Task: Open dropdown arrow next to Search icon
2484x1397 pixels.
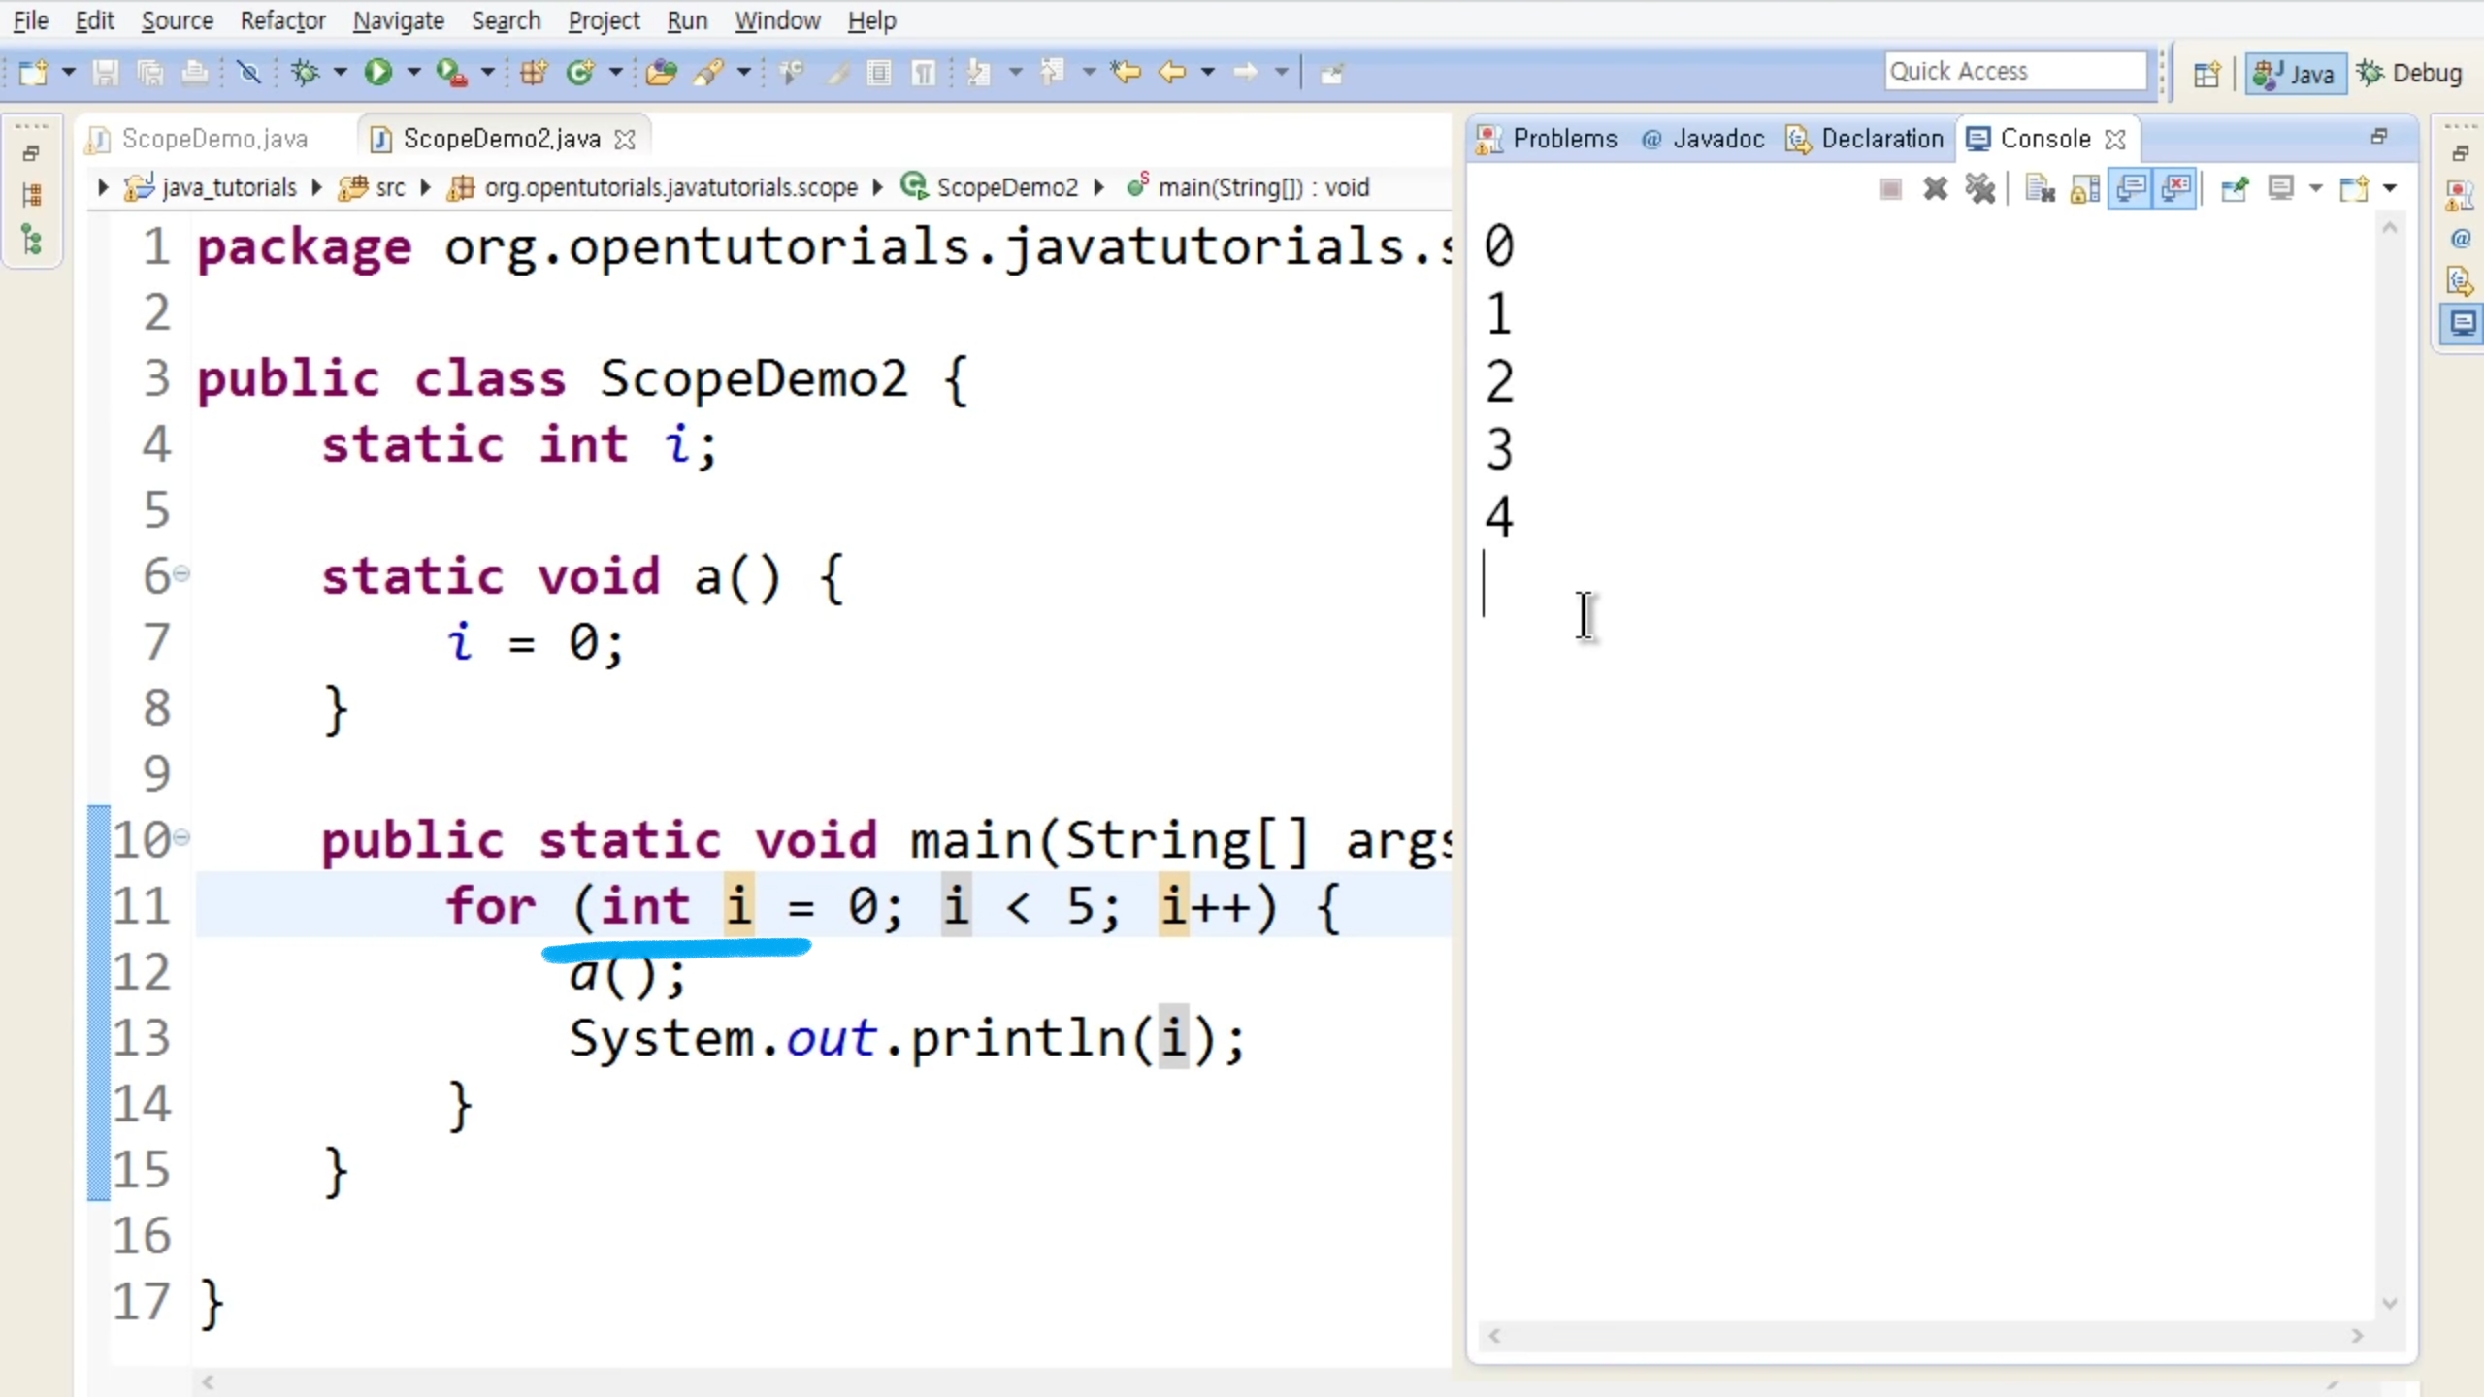Action: (744, 73)
